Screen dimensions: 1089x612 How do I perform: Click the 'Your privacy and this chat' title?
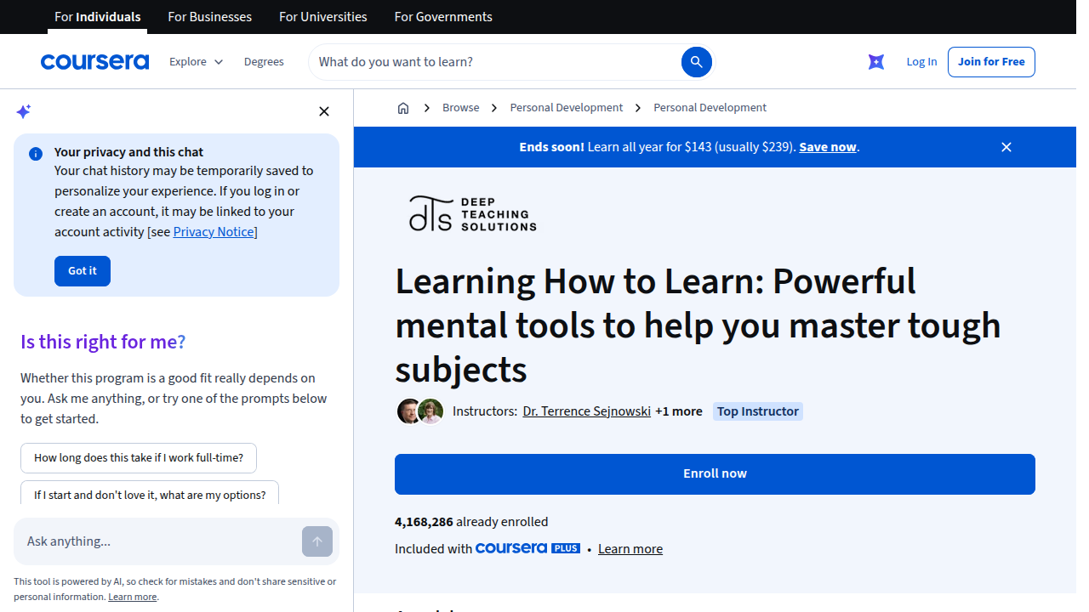point(128,152)
